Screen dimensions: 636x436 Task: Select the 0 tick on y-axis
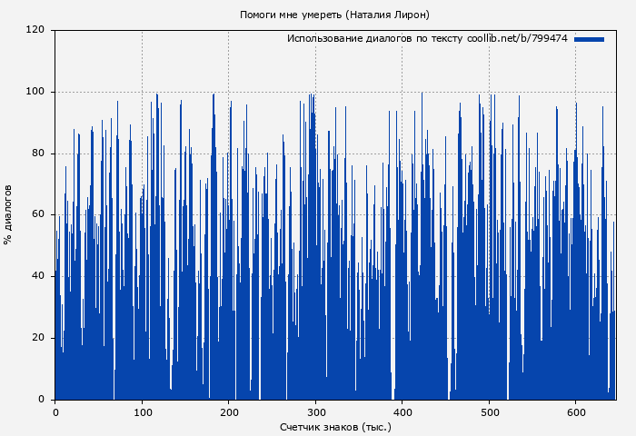[x=42, y=400]
